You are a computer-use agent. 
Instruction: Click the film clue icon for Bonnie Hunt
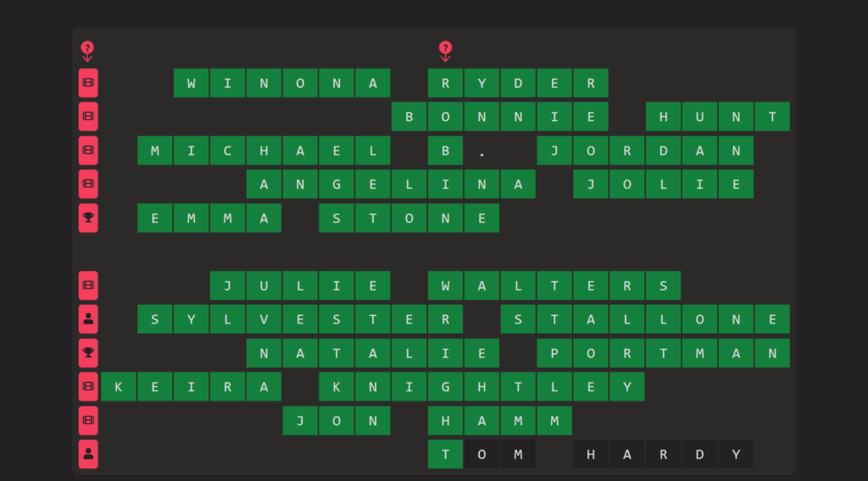point(88,117)
